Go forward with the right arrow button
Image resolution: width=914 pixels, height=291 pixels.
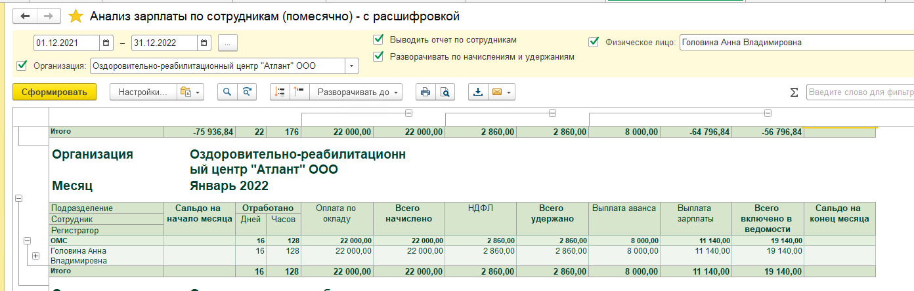49,16
